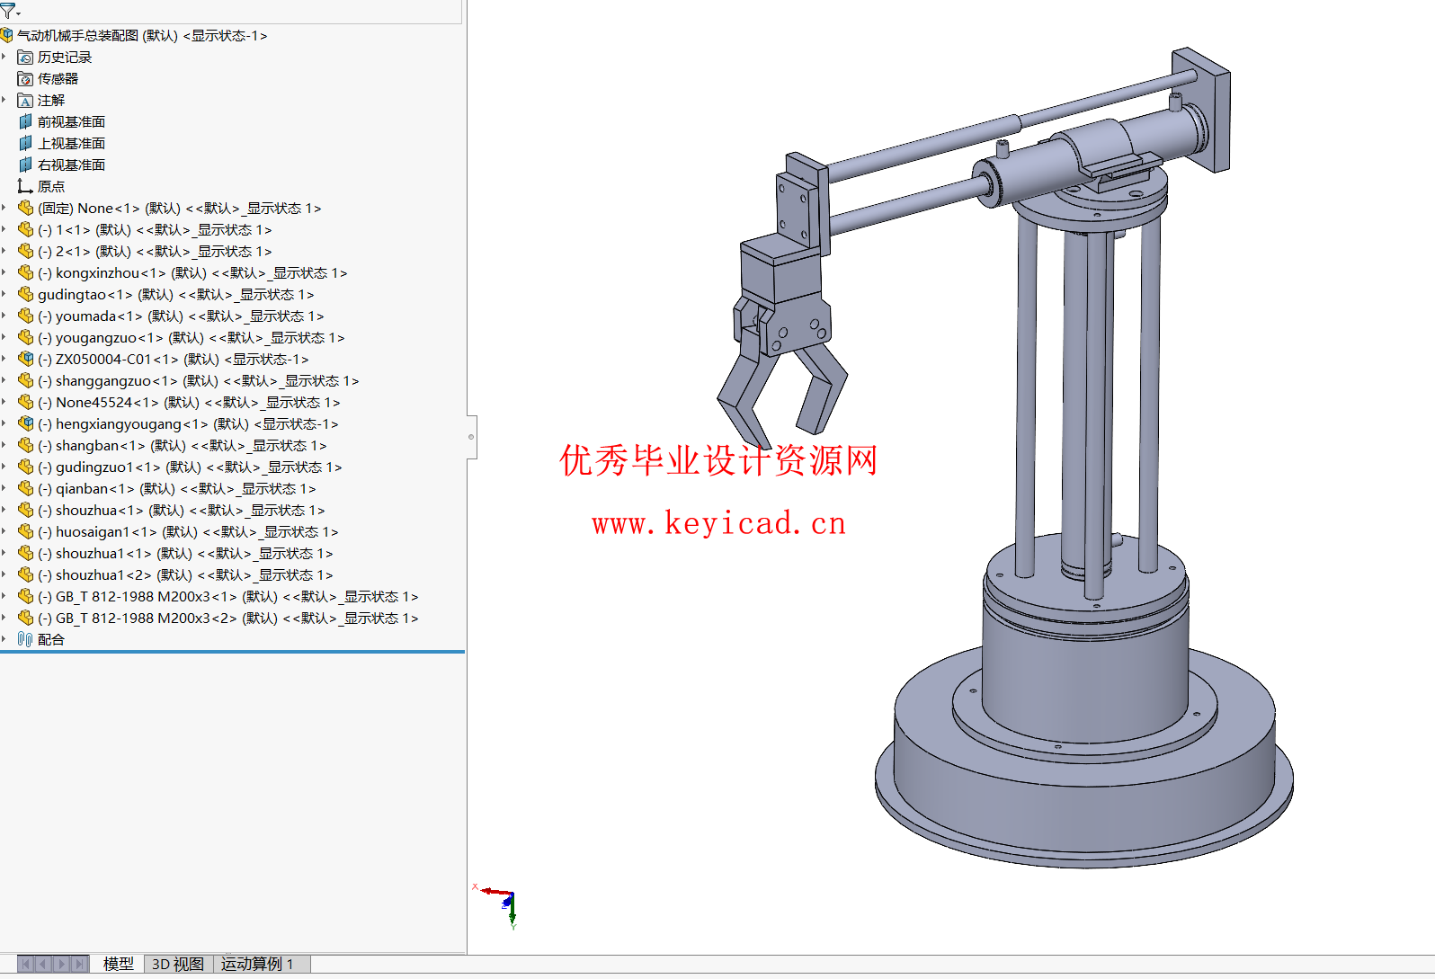This screenshot has height=979, width=1435.
Task: Click the 传感器 sensors folder icon
Action: (25, 79)
